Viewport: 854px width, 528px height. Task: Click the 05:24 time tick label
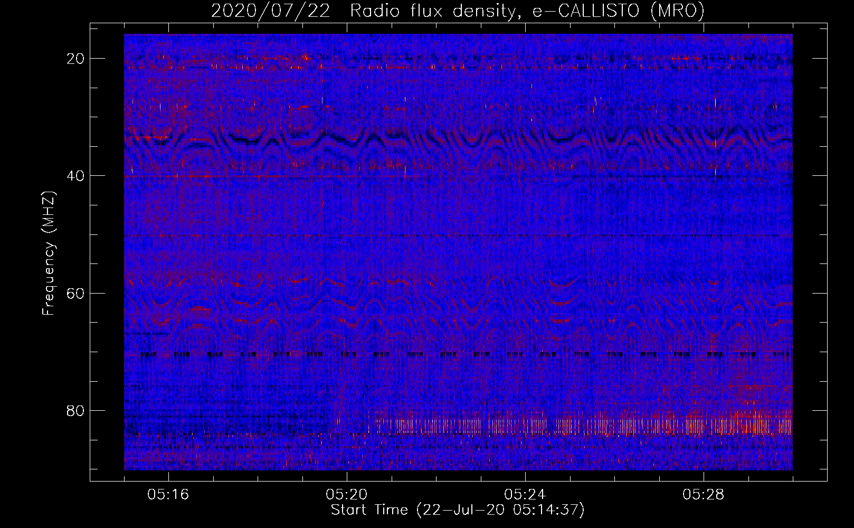tap(525, 495)
